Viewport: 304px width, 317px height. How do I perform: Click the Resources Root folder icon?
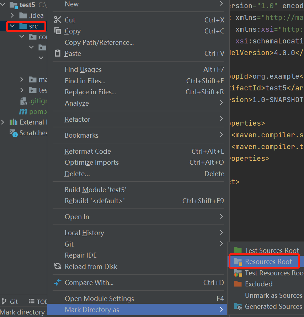238,261
